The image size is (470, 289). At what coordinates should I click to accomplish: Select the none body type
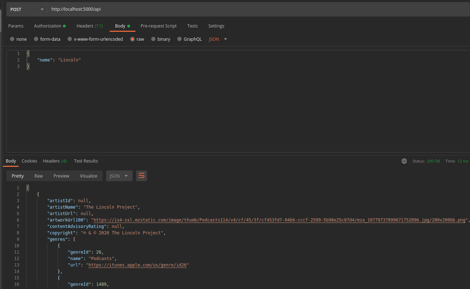[18, 39]
